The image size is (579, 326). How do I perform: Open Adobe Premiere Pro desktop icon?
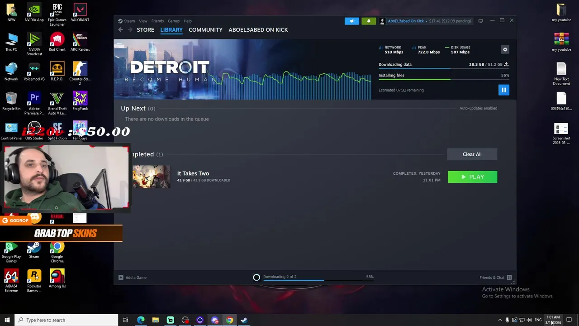(x=34, y=104)
